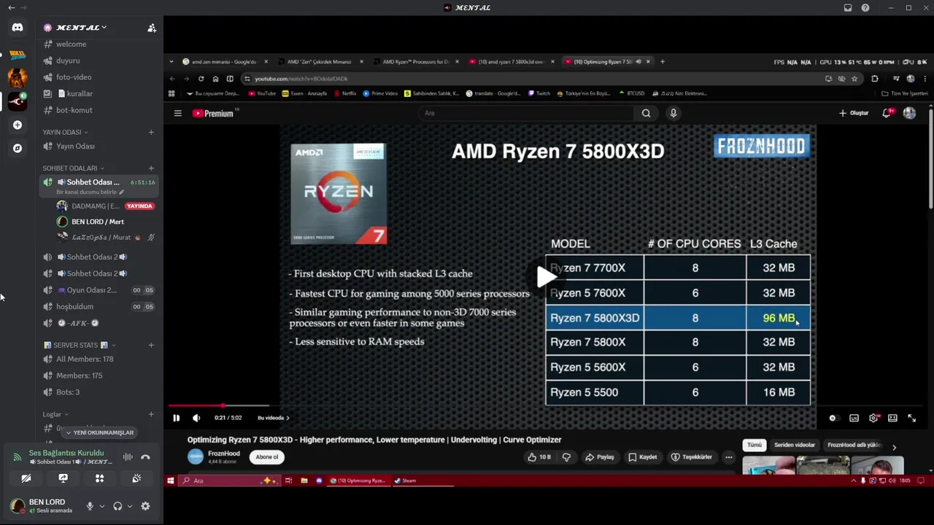View voice connection signal details

click(17, 457)
